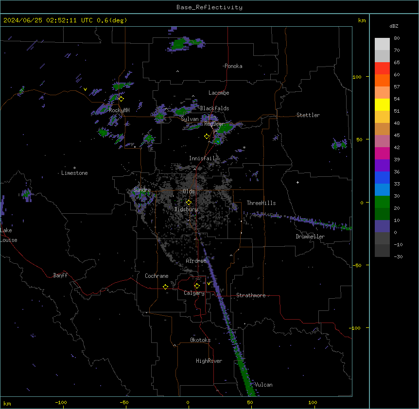
Task: Click the RedDeer city label
Action: click(x=214, y=124)
